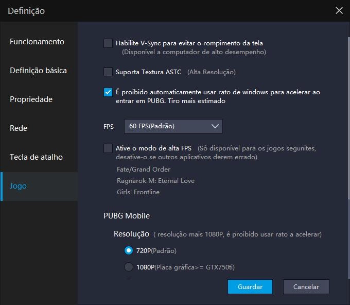Click the Ragnarok M: Eternal Love entry
Image resolution: width=350 pixels, height=305 pixels.
click(155, 181)
